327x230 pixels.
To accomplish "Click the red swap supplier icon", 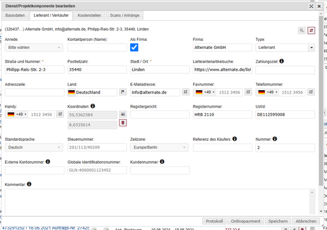I will tap(311, 30).
